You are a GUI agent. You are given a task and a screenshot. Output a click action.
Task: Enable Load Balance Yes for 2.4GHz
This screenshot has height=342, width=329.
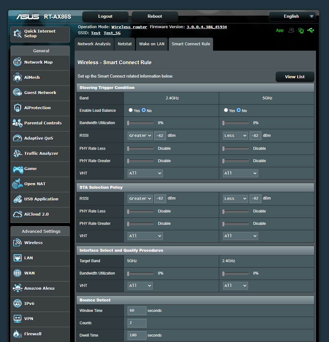tap(131, 110)
